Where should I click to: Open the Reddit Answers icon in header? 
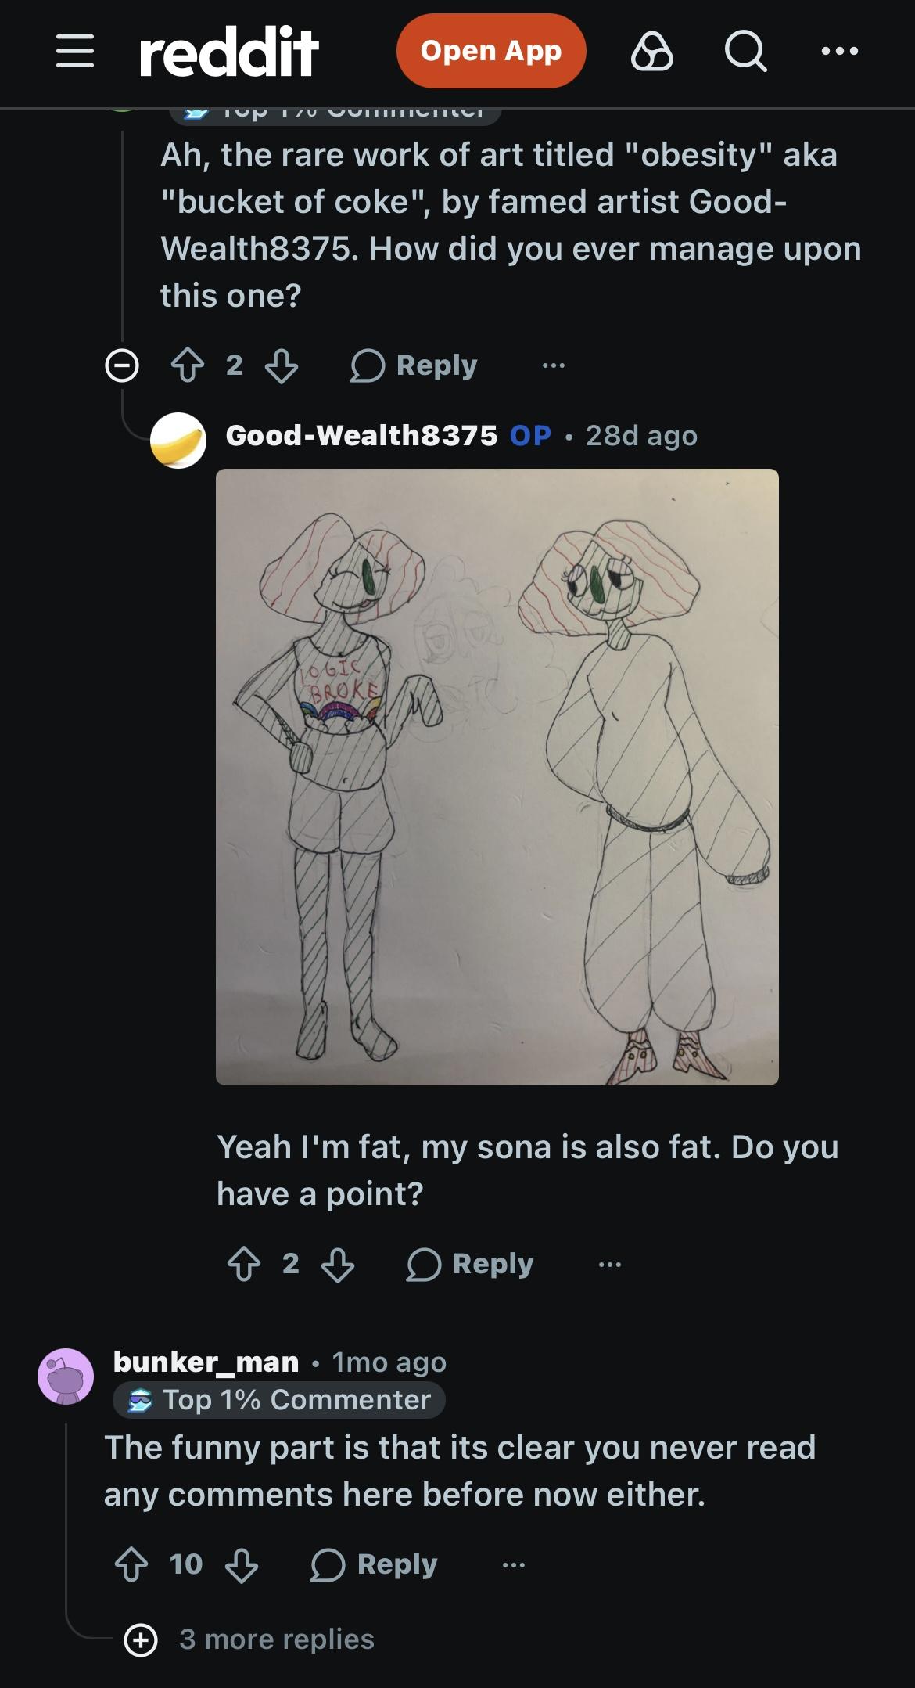[x=651, y=52]
